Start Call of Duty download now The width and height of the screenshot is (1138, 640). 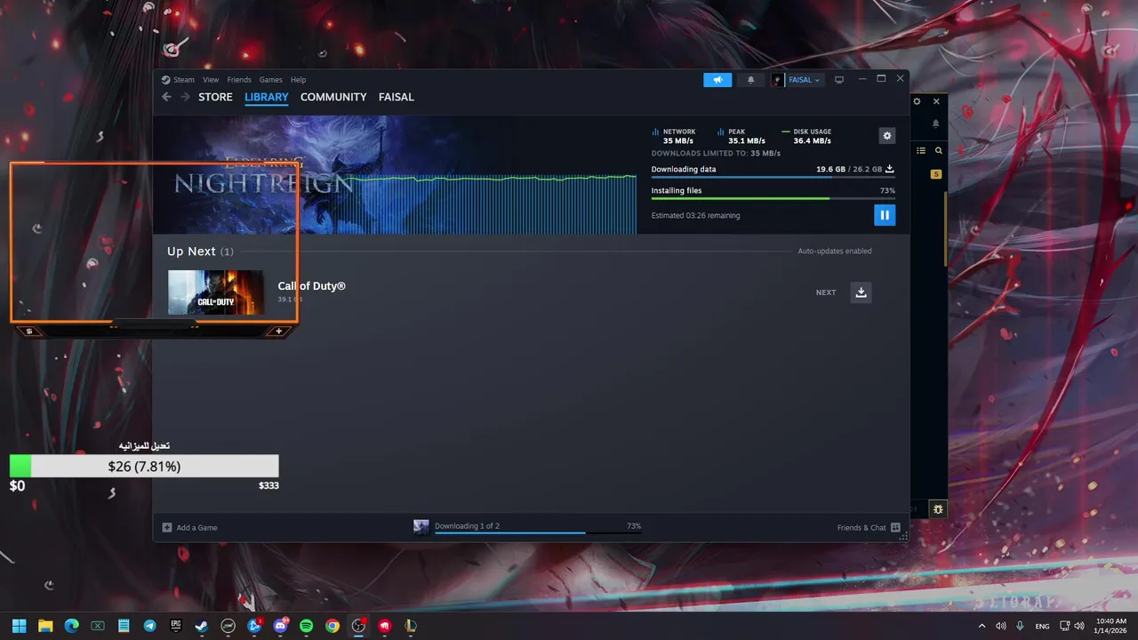tap(861, 292)
